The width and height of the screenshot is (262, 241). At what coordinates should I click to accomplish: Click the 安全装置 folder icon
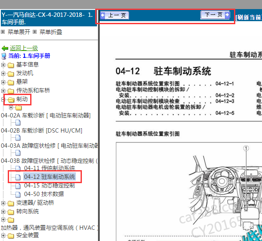(x=11, y=236)
